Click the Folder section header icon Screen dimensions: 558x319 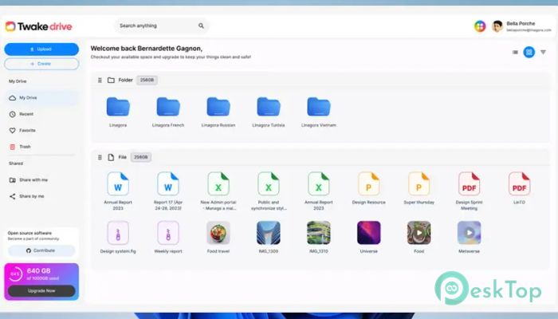coord(111,80)
